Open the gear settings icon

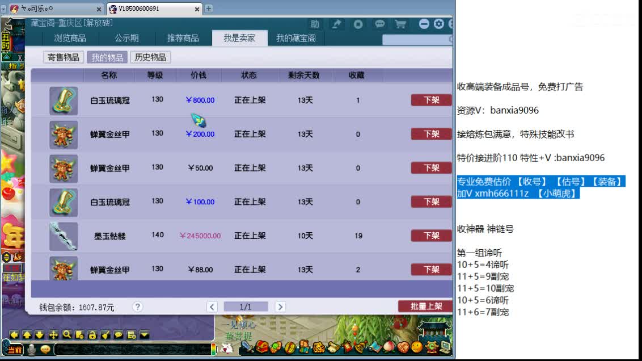coord(438,24)
